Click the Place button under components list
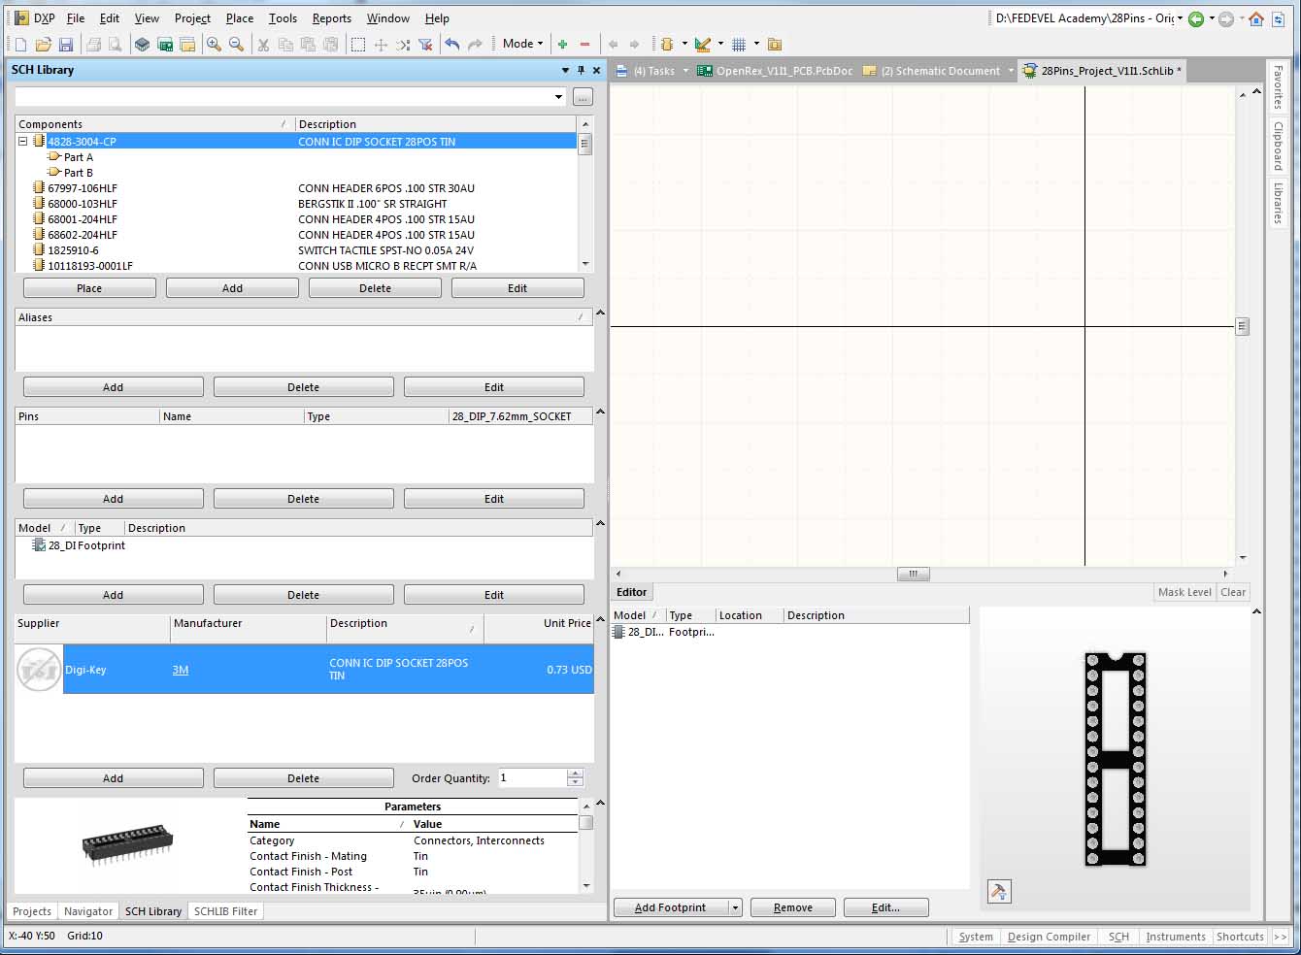The width and height of the screenshot is (1301, 955). [x=89, y=288]
